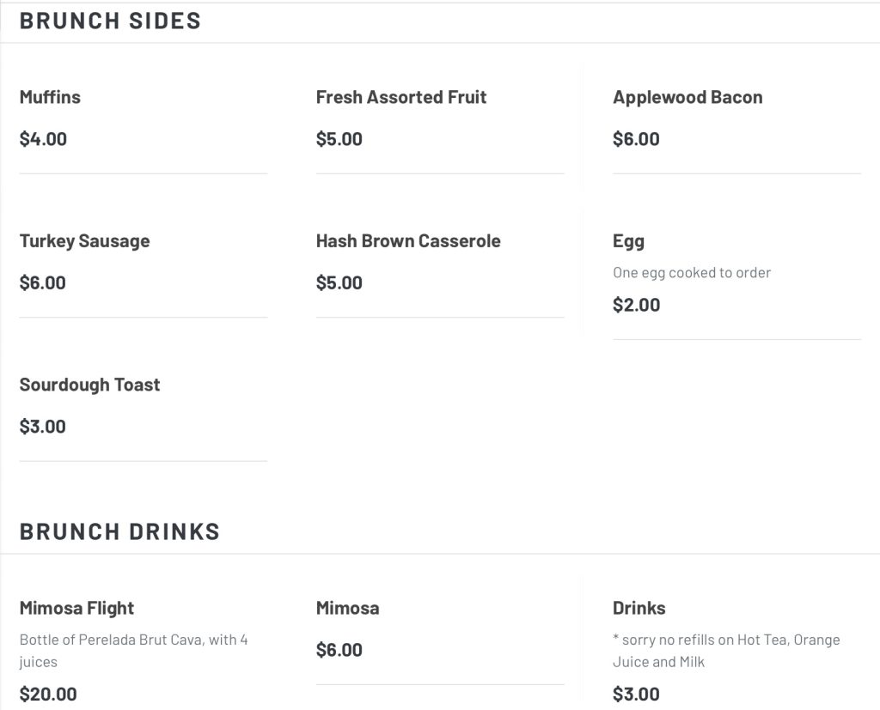Click 'One egg cooked to order' description
This screenshot has height=710, width=880.
tap(692, 272)
